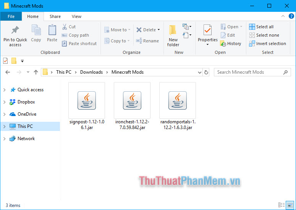Switch to the View ribbon tab
Image resolution: width=296 pixels, height=210 pixels.
pos(76,16)
